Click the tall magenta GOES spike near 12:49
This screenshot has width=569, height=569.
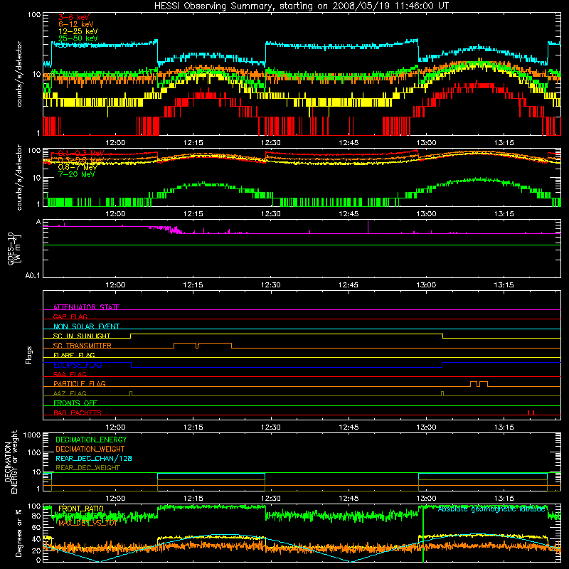tap(368, 227)
